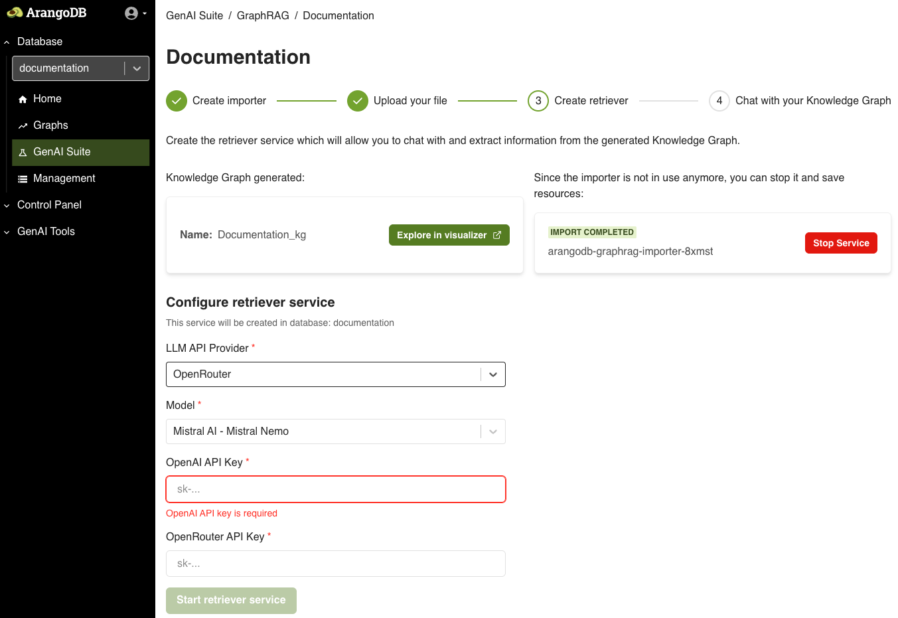Click the red Stop Service button
The image size is (898, 618).
coord(841,243)
